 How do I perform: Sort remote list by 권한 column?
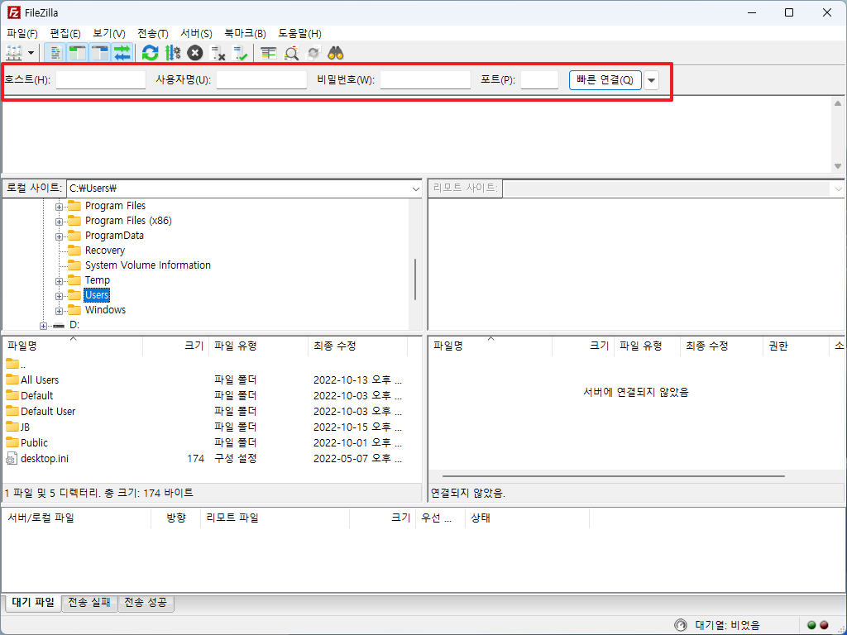(796, 346)
